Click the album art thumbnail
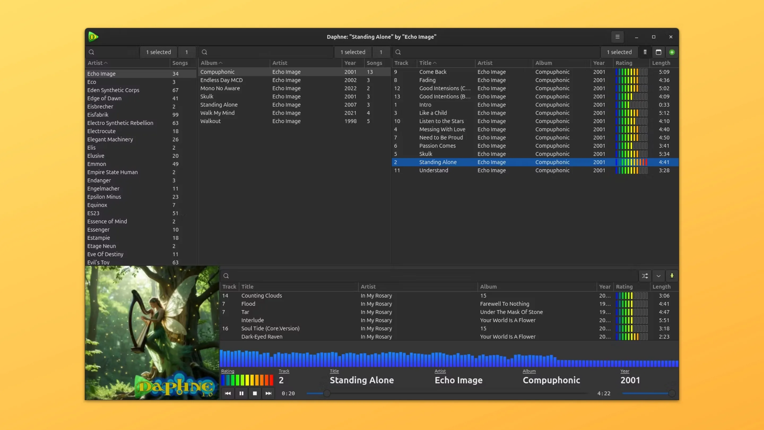The width and height of the screenshot is (764, 430). [151, 332]
